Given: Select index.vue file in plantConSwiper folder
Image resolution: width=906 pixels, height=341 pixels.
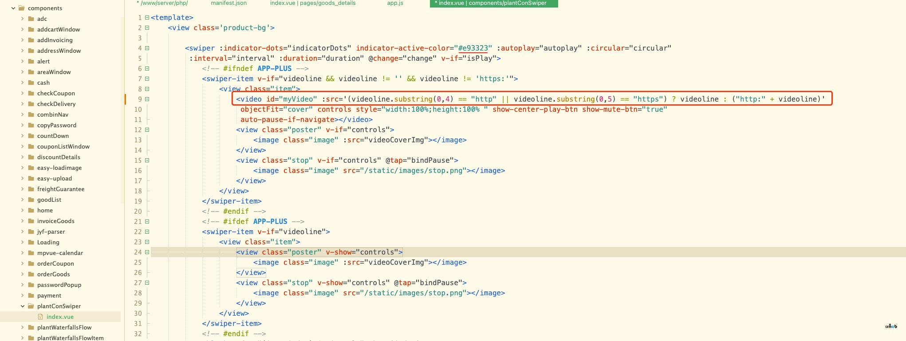Looking at the screenshot, I should point(60,317).
